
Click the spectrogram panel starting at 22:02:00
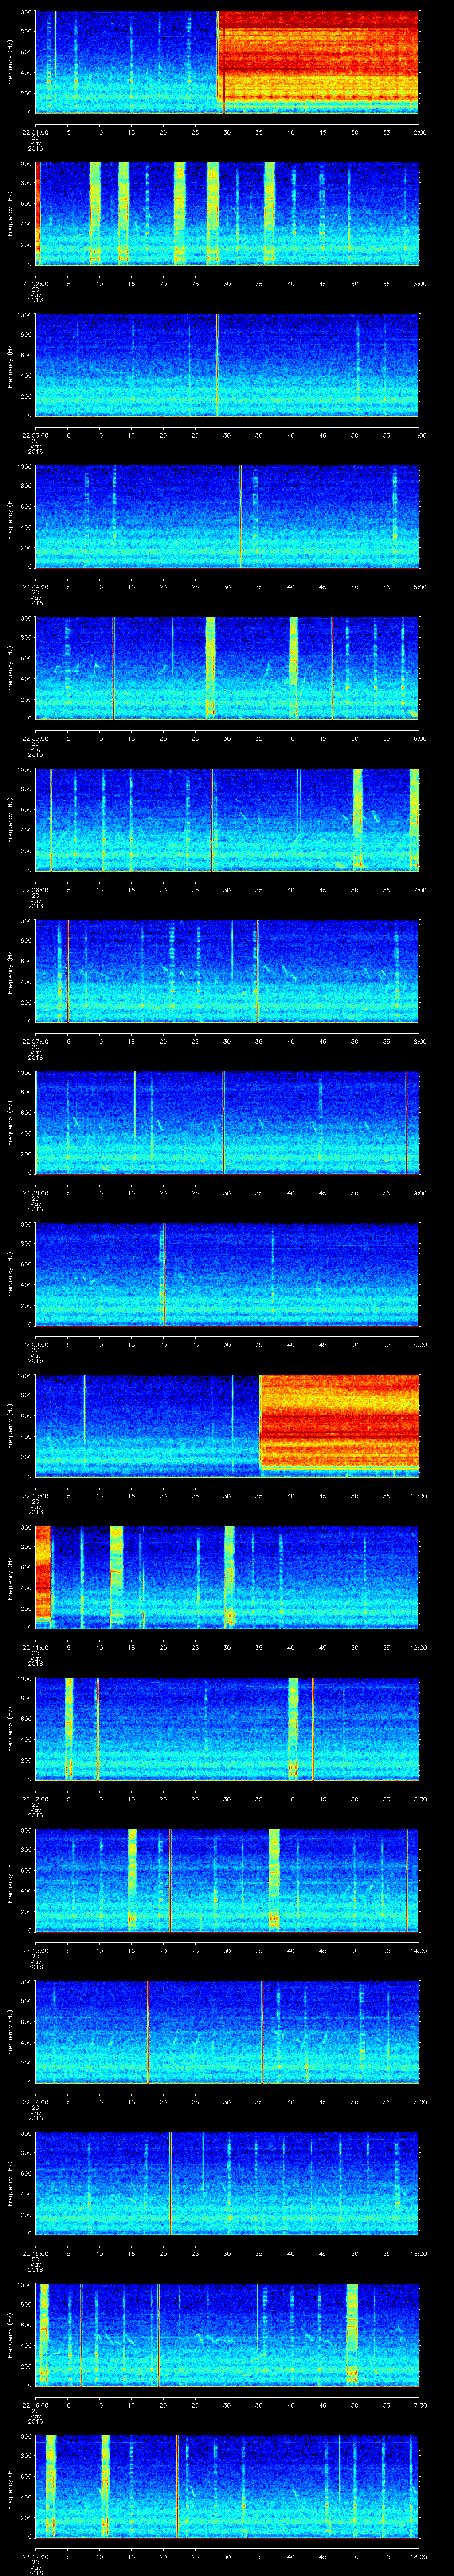pyautogui.click(x=227, y=213)
